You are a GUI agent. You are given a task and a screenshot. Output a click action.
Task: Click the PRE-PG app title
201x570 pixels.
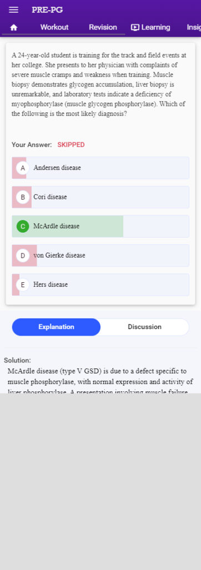pyautogui.click(x=47, y=10)
